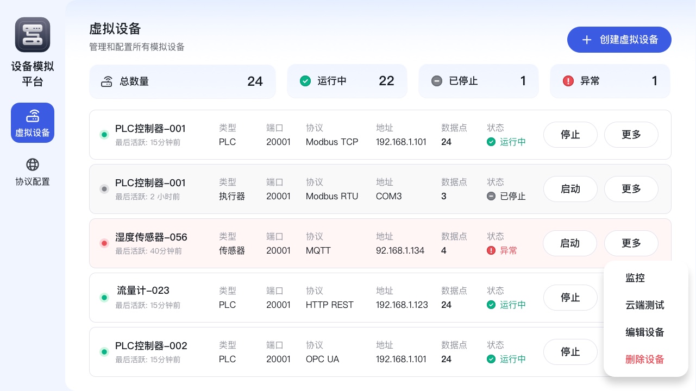The height and width of the screenshot is (391, 696).
Task: Click the device simulation platform logo
Action: tap(33, 35)
